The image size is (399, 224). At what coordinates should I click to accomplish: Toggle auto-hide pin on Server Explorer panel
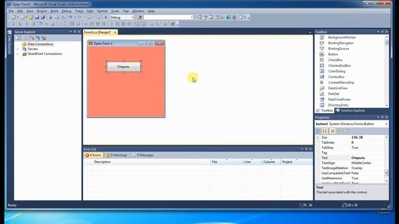point(75,32)
